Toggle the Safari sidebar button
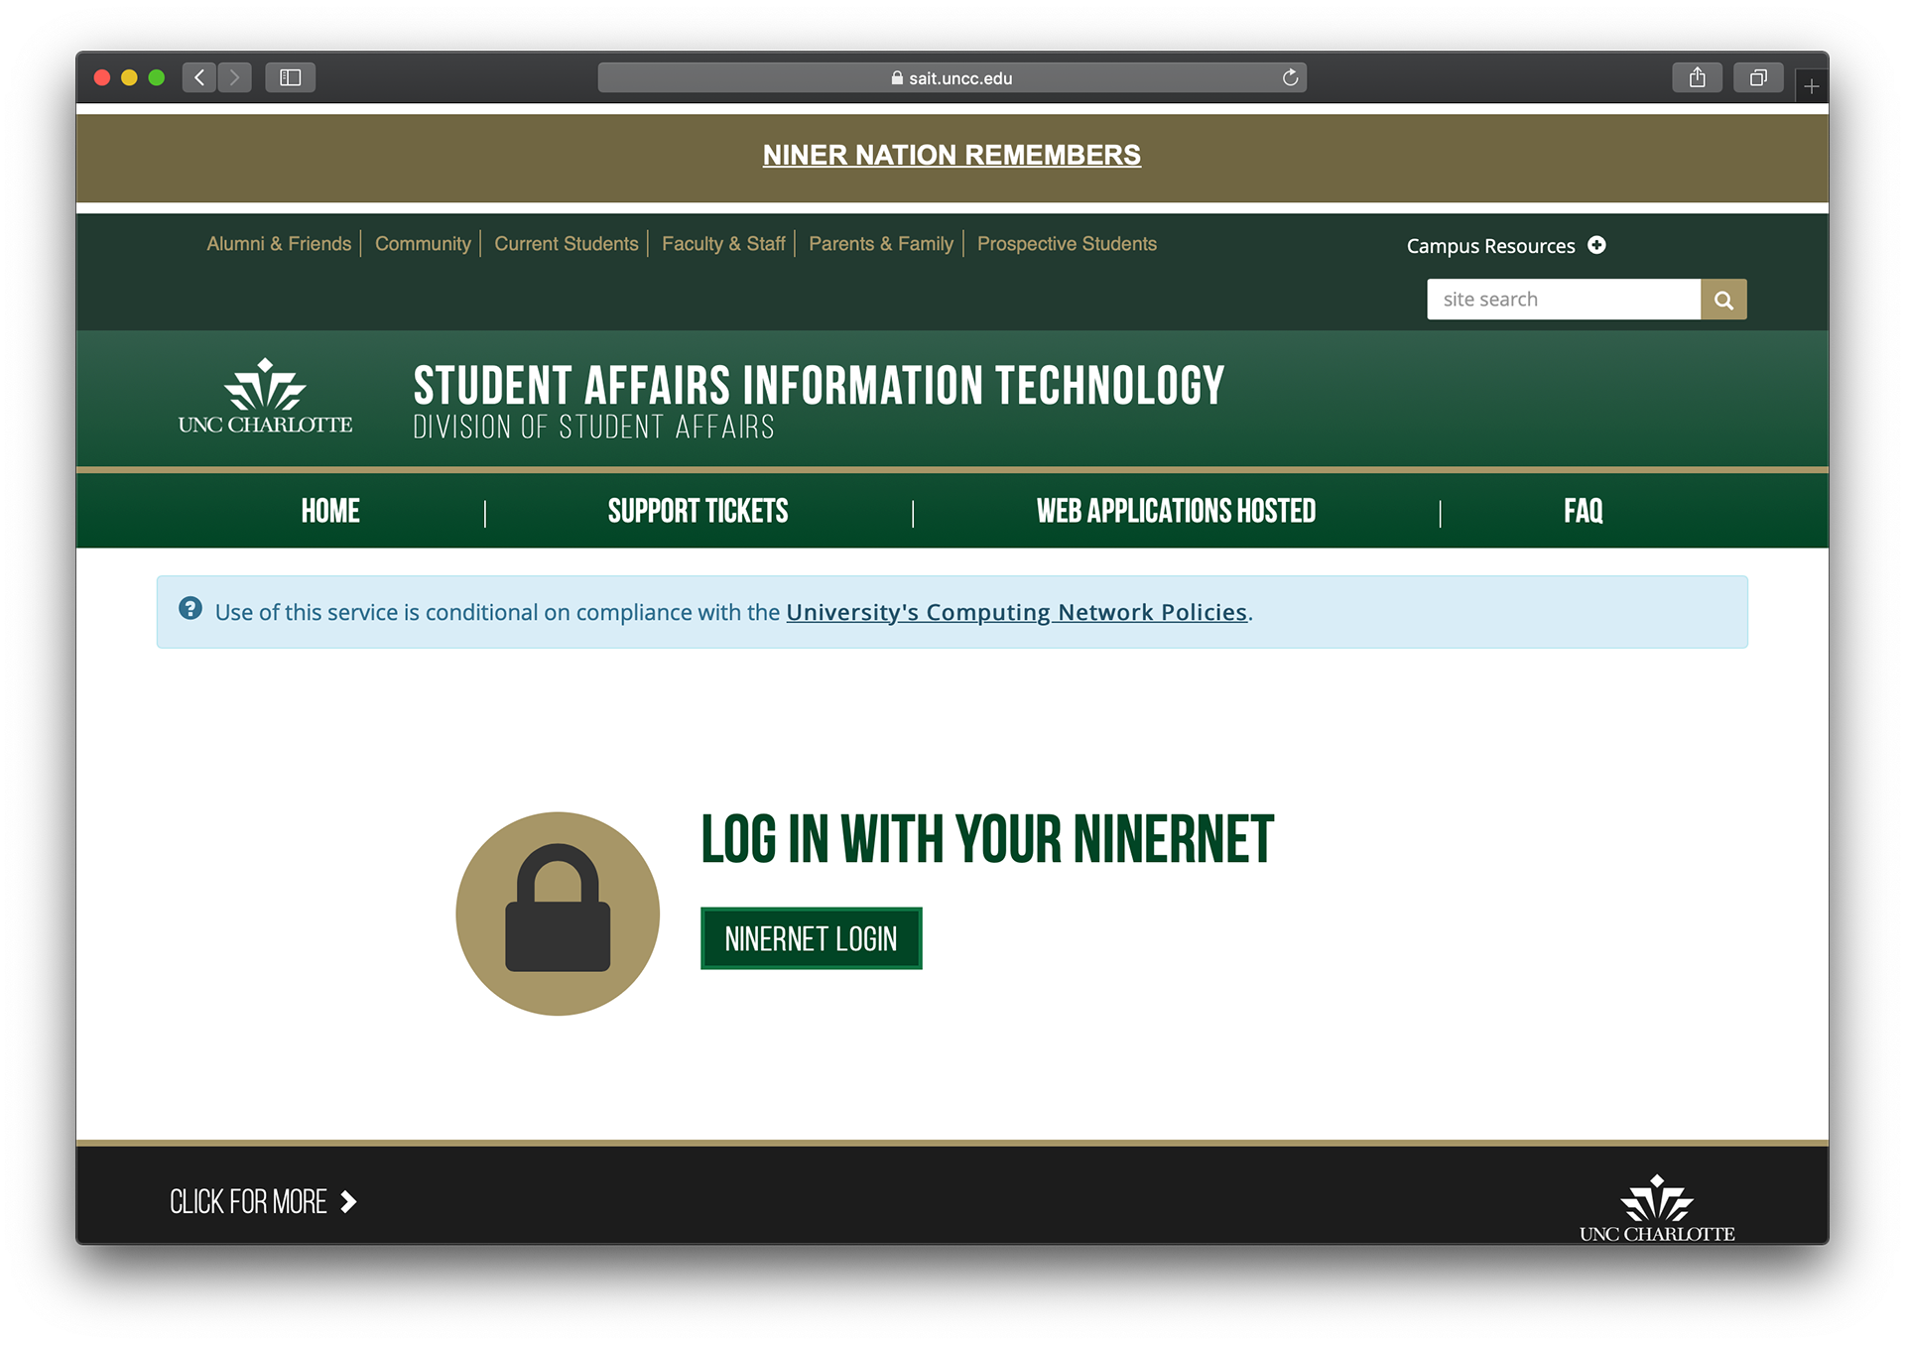This screenshot has height=1345, width=1905. [290, 77]
